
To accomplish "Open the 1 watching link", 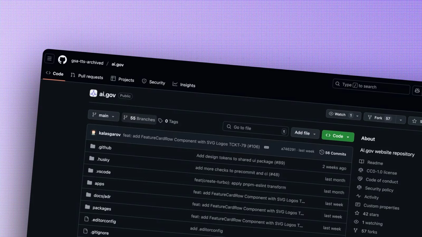I will pos(372,223).
